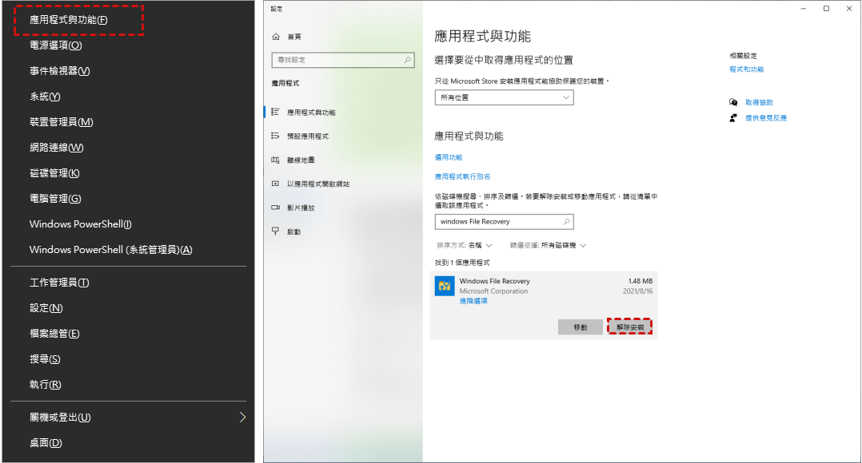Viewport: 862px width, 463px height.
Task: Close the 設定 window
Action: 849,9
